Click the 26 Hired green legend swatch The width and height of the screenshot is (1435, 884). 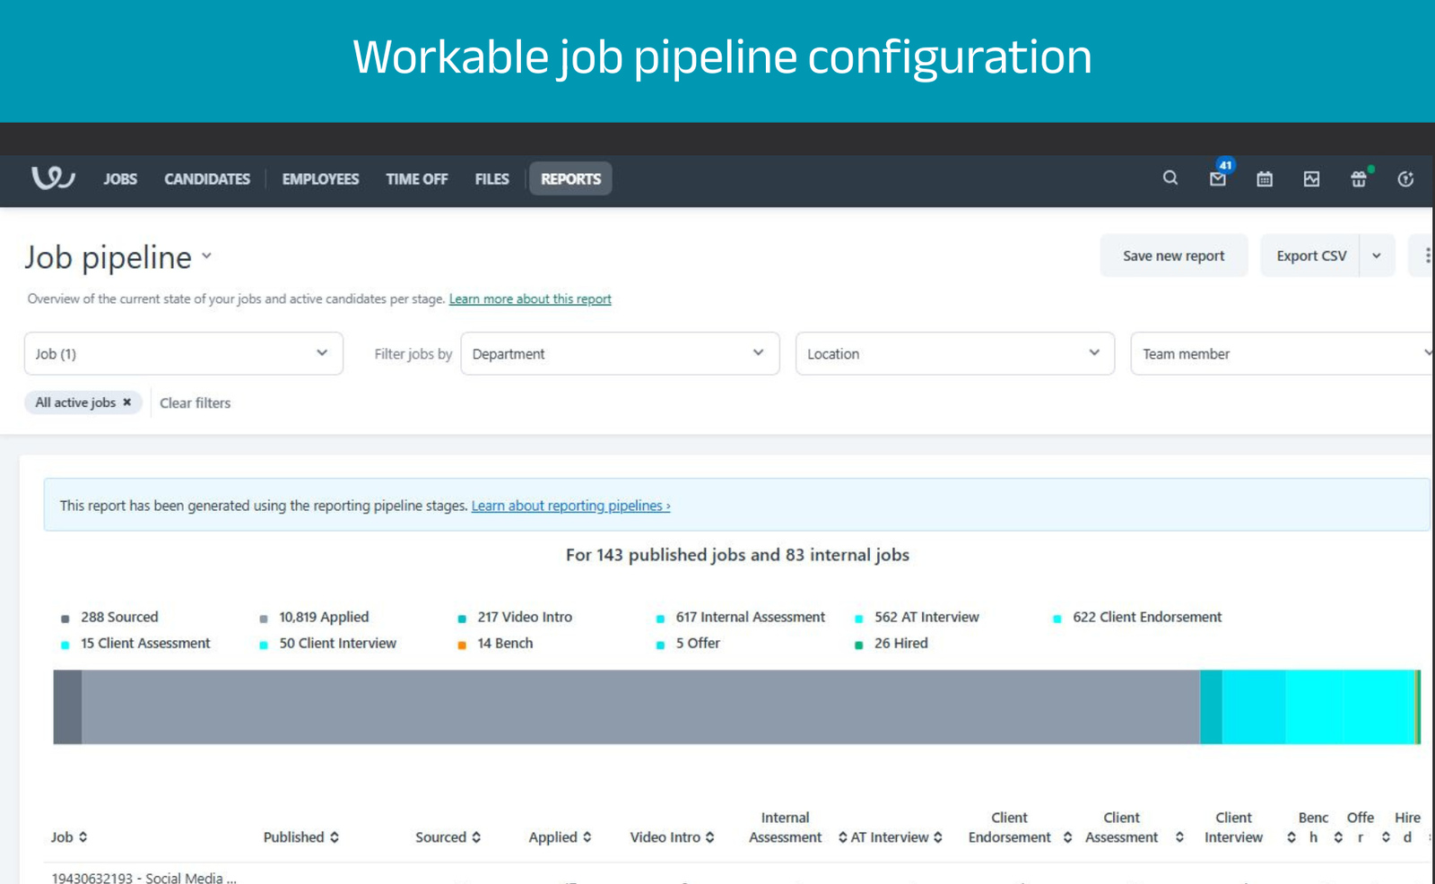858,645
